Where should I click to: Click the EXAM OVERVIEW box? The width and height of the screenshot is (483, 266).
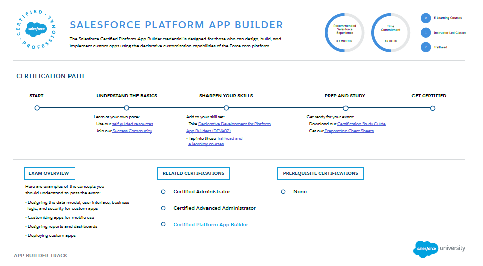coord(49,173)
